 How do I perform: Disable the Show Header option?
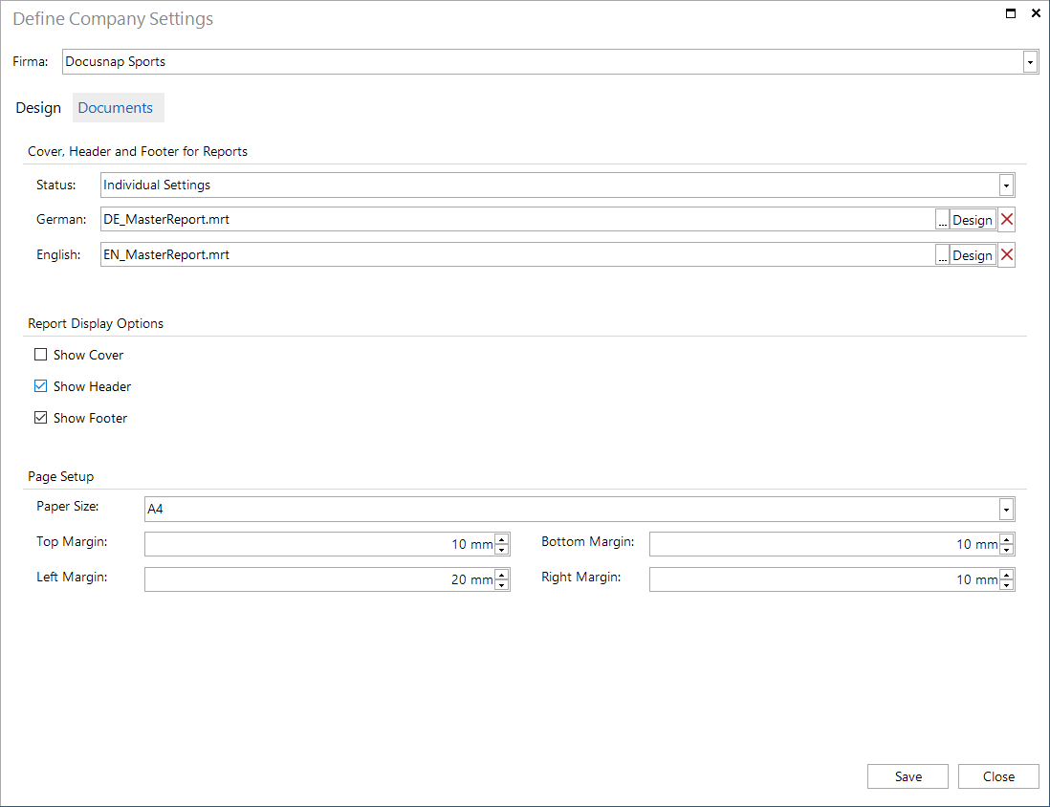tap(40, 385)
